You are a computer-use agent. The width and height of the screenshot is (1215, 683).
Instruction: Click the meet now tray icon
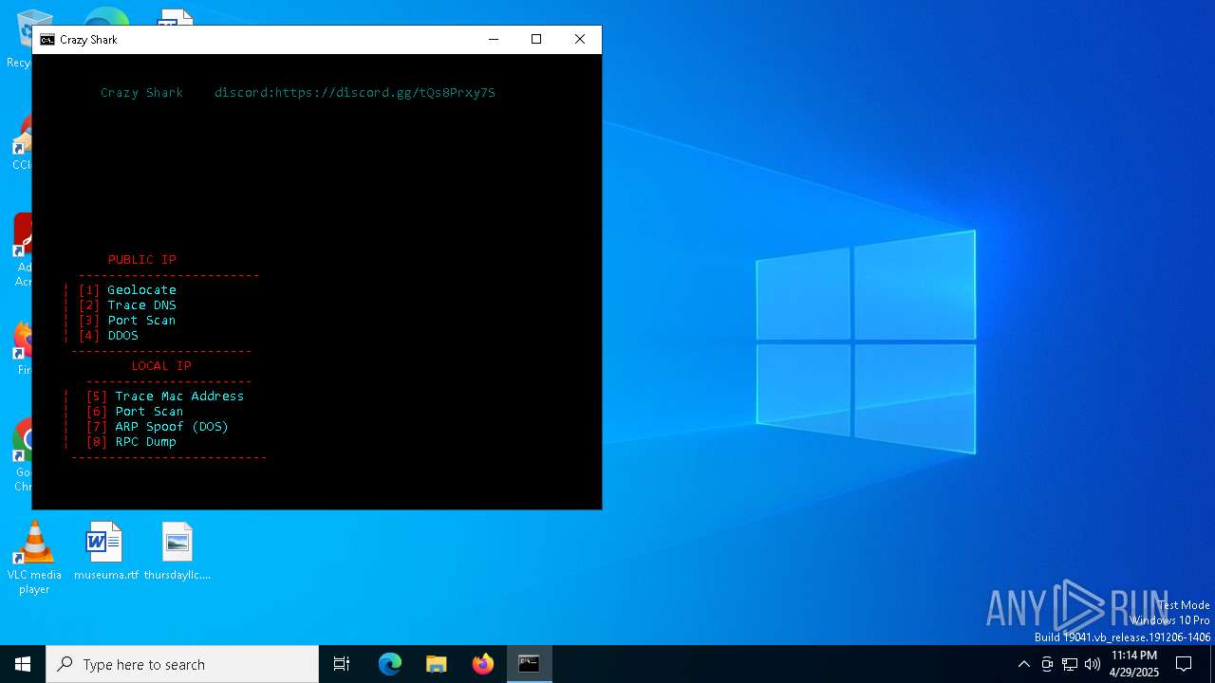tap(1047, 664)
